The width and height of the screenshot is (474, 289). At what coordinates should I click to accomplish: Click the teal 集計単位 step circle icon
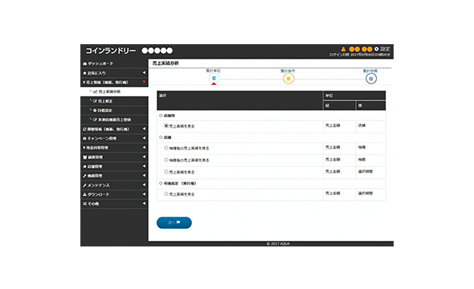coord(214,78)
